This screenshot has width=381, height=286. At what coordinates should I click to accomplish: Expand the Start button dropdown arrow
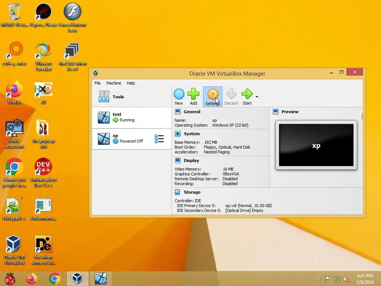[257, 97]
